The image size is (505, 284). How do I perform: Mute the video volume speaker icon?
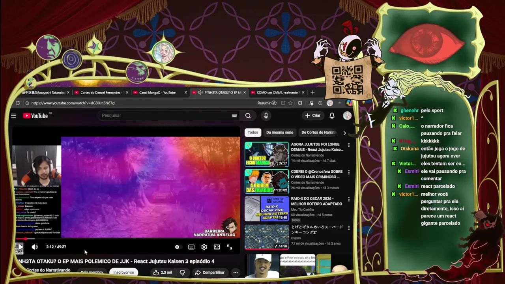[x=35, y=247]
